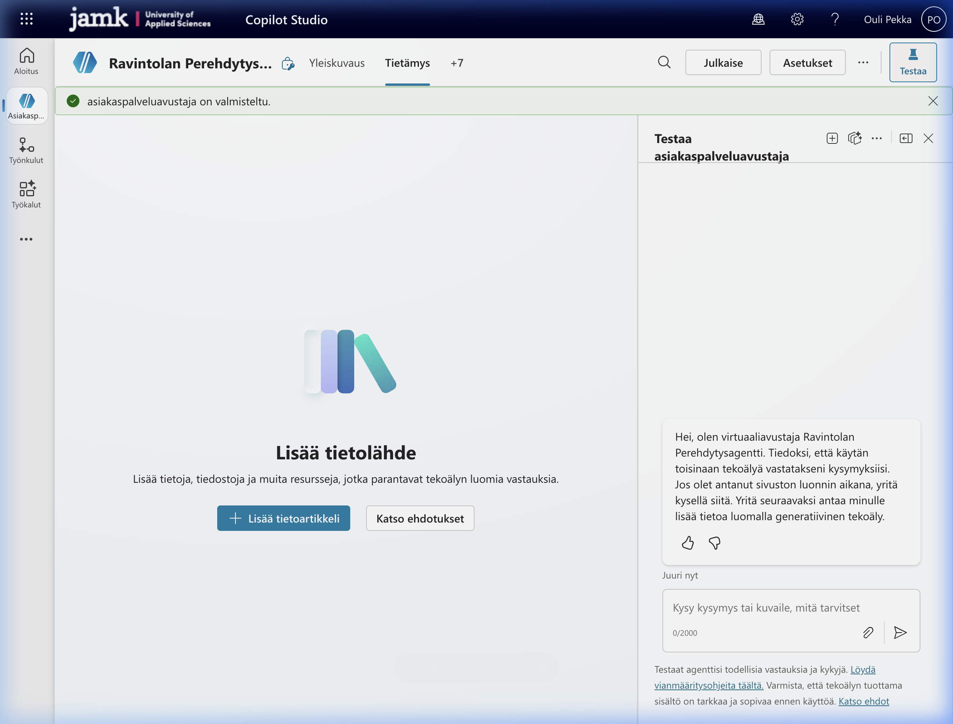This screenshot has height=724, width=953.
Task: Click the environment globe icon
Action: [x=758, y=19]
